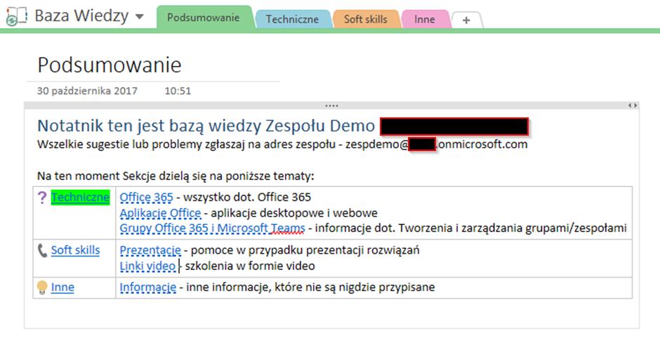Open the Office 365 link
The width and height of the screenshot is (660, 343).
pos(146,198)
